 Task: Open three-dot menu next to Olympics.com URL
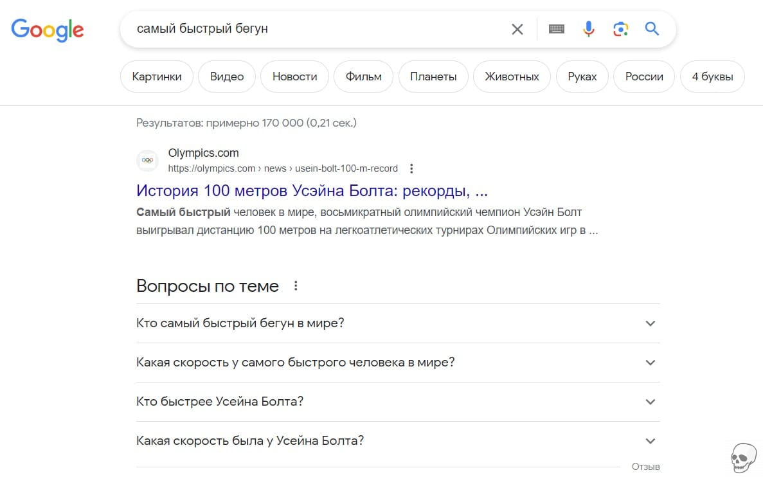pos(412,168)
